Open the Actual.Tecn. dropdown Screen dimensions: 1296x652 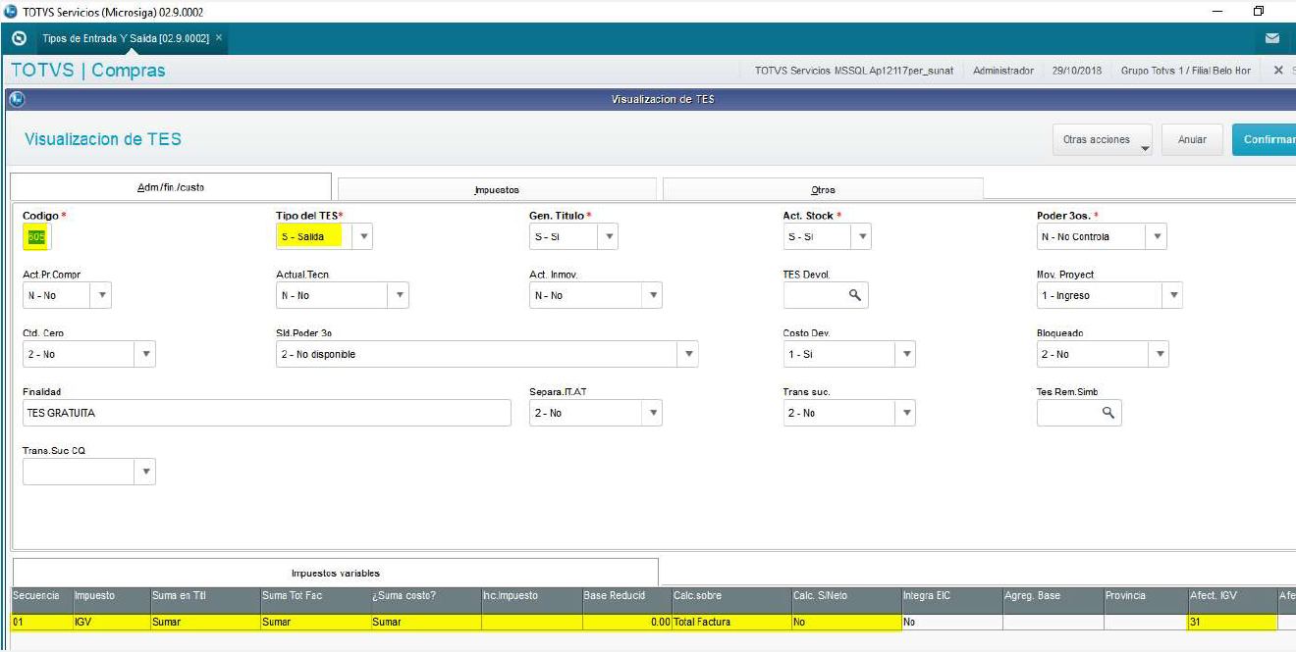click(x=398, y=295)
